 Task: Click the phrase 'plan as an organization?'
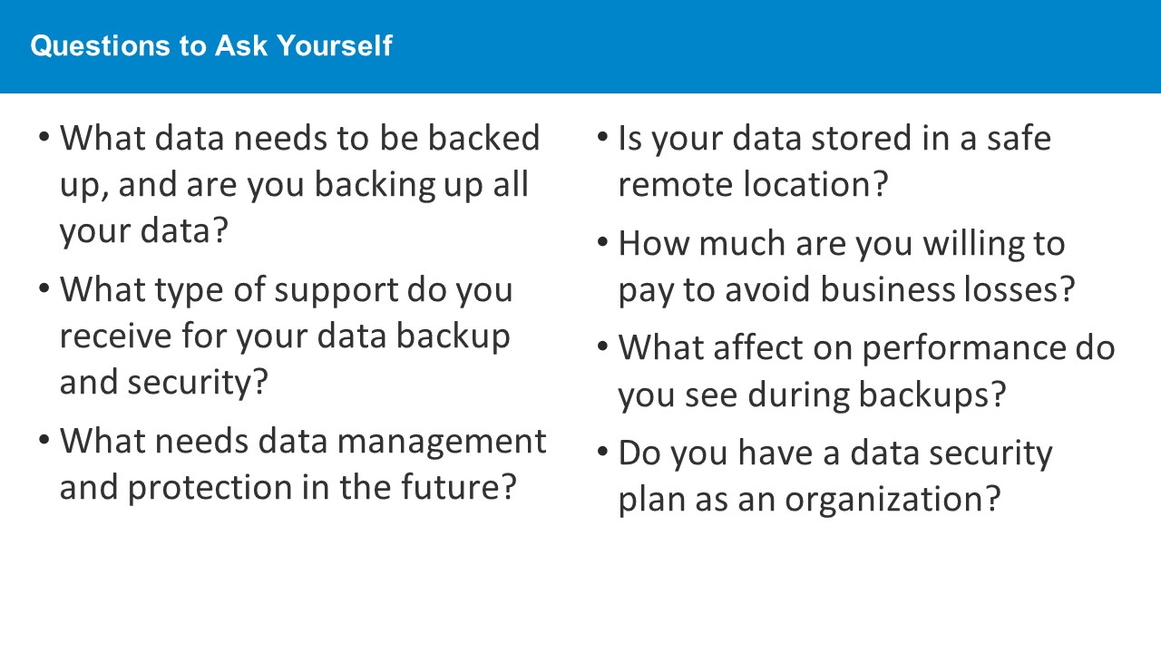click(x=809, y=500)
